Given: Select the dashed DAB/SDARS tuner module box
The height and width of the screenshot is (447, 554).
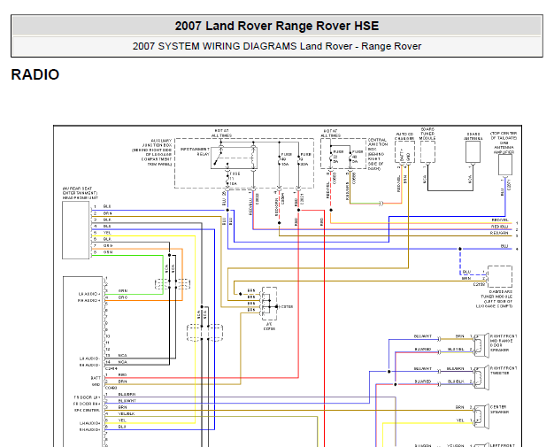Looking at the screenshot, I should [500, 277].
